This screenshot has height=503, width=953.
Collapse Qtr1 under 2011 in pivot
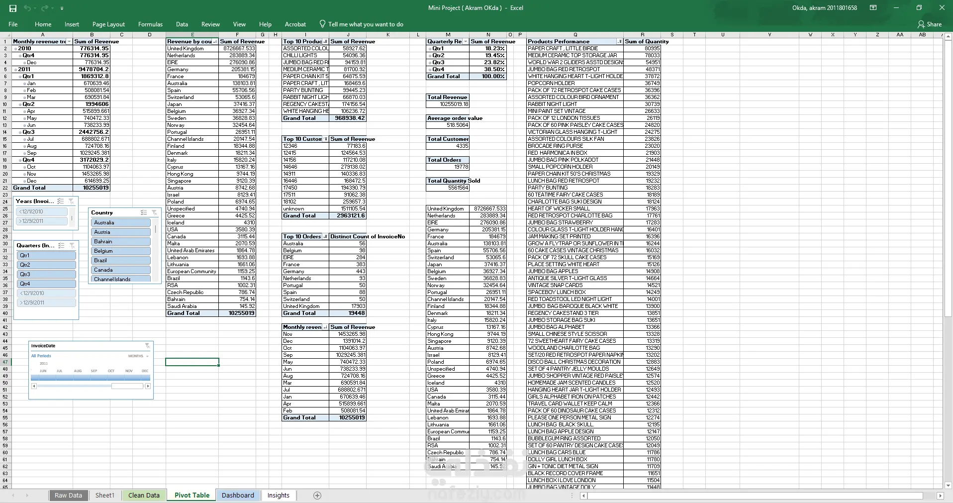pos(20,77)
